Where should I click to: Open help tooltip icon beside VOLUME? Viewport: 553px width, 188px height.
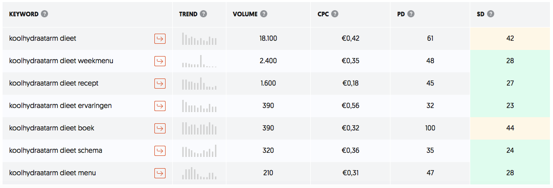(x=263, y=14)
